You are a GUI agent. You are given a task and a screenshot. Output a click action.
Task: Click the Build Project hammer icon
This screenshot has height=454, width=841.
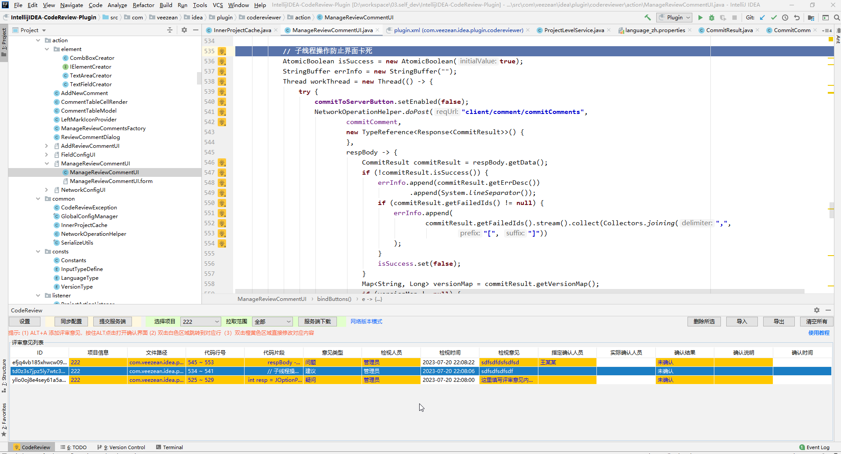647,18
